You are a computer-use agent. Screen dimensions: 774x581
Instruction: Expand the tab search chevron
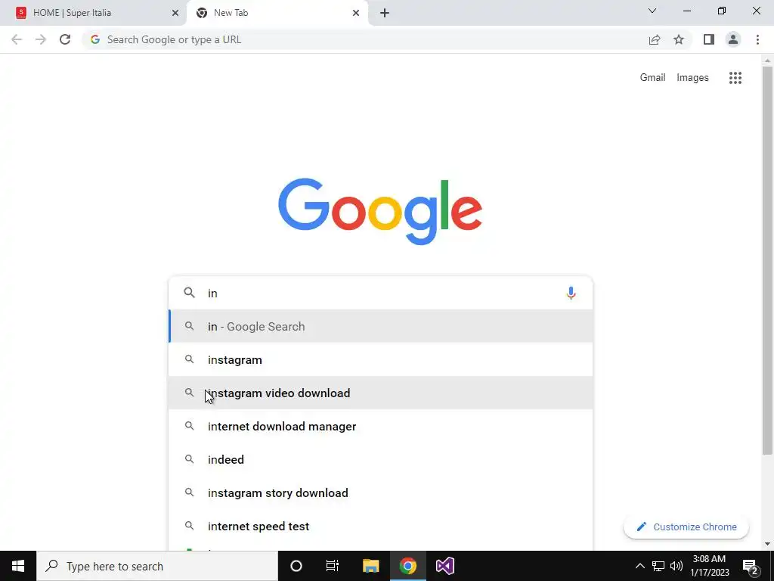pos(652,11)
